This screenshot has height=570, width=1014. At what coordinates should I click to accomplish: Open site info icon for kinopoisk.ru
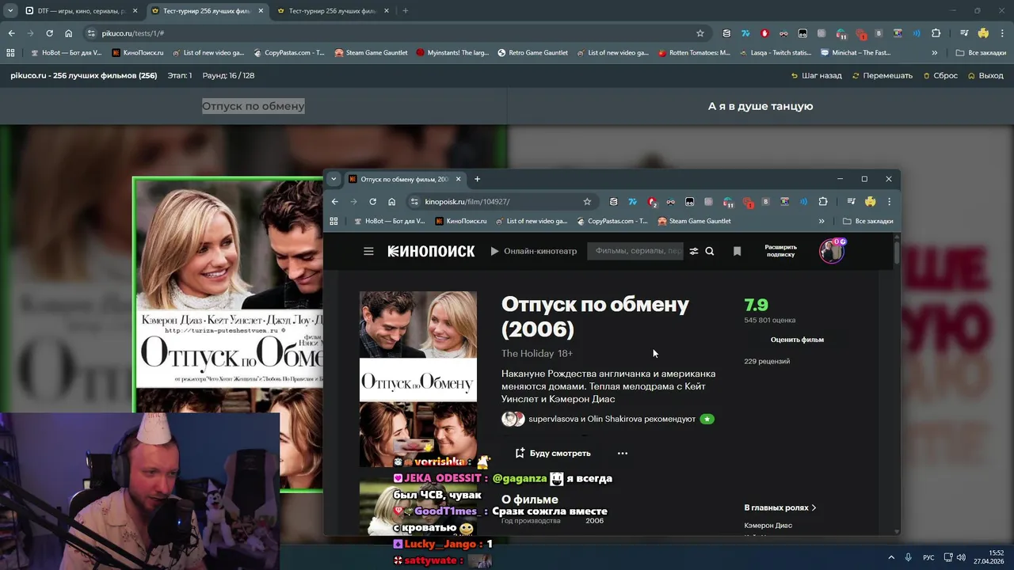[x=414, y=202]
